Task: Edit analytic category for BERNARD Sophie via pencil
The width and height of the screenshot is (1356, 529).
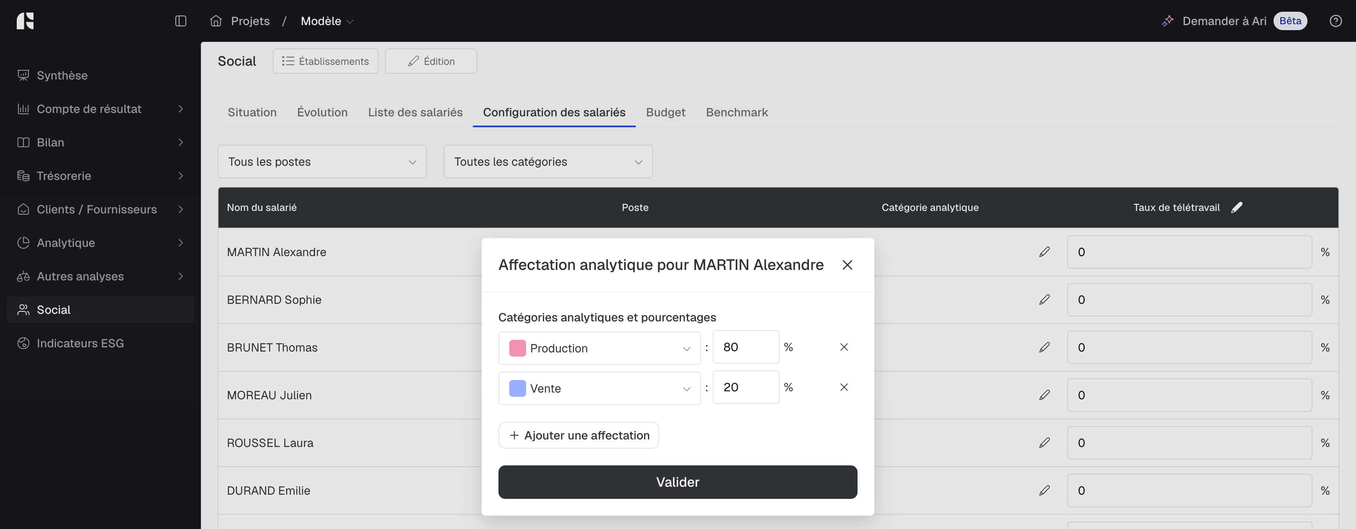Action: click(x=1044, y=300)
